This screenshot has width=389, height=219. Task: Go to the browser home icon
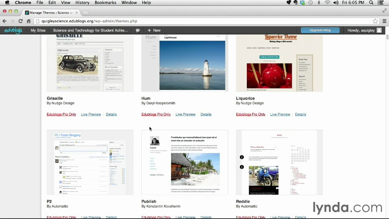(x=28, y=21)
